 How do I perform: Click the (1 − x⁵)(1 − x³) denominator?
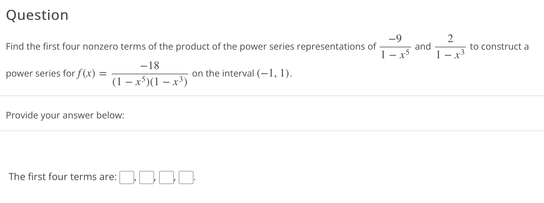tap(150, 82)
